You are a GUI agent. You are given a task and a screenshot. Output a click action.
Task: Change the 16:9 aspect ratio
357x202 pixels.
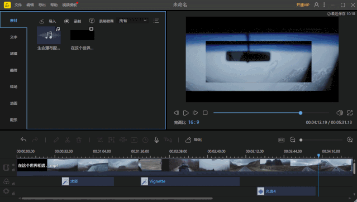pos(193,122)
